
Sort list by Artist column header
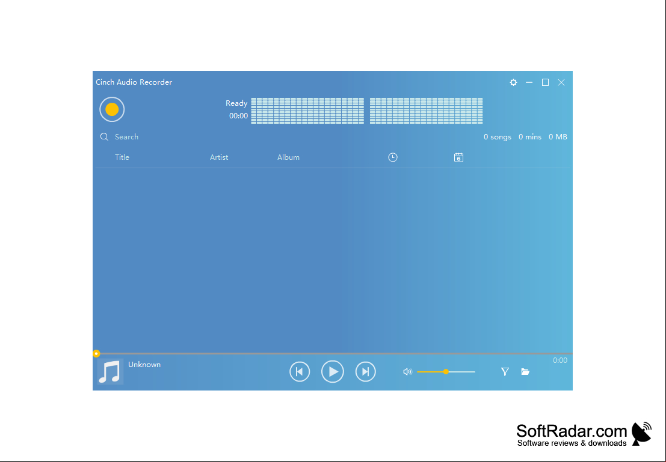tap(219, 157)
